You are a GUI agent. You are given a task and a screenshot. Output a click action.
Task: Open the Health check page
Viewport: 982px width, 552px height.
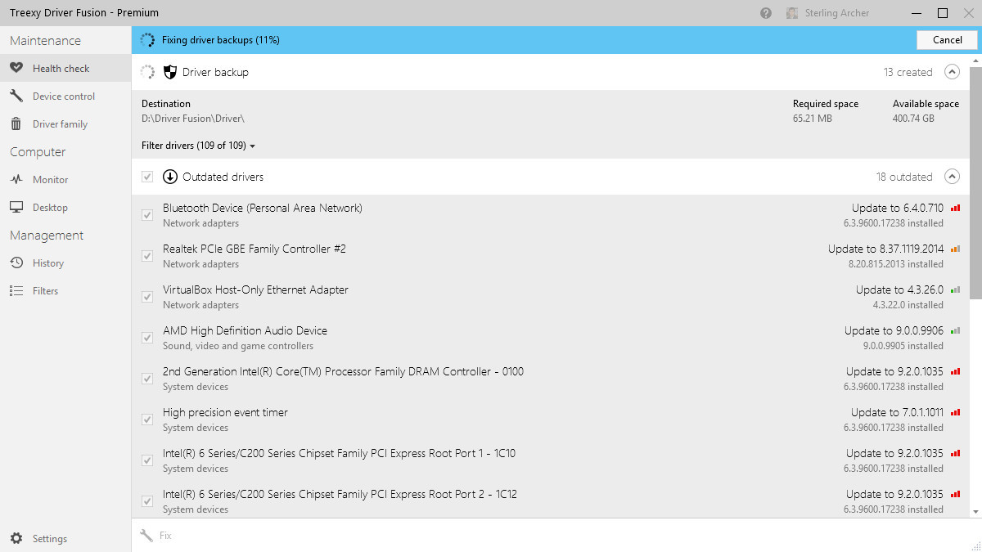click(65, 69)
